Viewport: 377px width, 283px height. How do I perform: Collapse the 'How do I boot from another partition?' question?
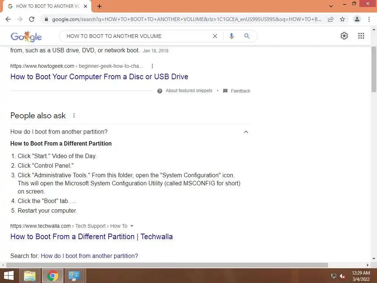click(x=246, y=132)
